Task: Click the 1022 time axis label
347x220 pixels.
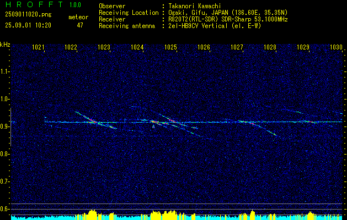Action: pyautogui.click(x=71, y=47)
